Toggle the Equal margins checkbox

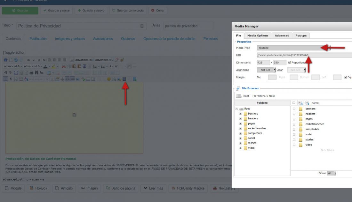pos(346,77)
